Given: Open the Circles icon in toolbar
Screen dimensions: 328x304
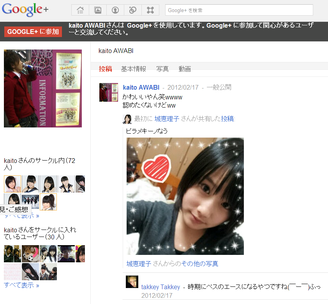Looking at the screenshot, I should [x=133, y=10].
